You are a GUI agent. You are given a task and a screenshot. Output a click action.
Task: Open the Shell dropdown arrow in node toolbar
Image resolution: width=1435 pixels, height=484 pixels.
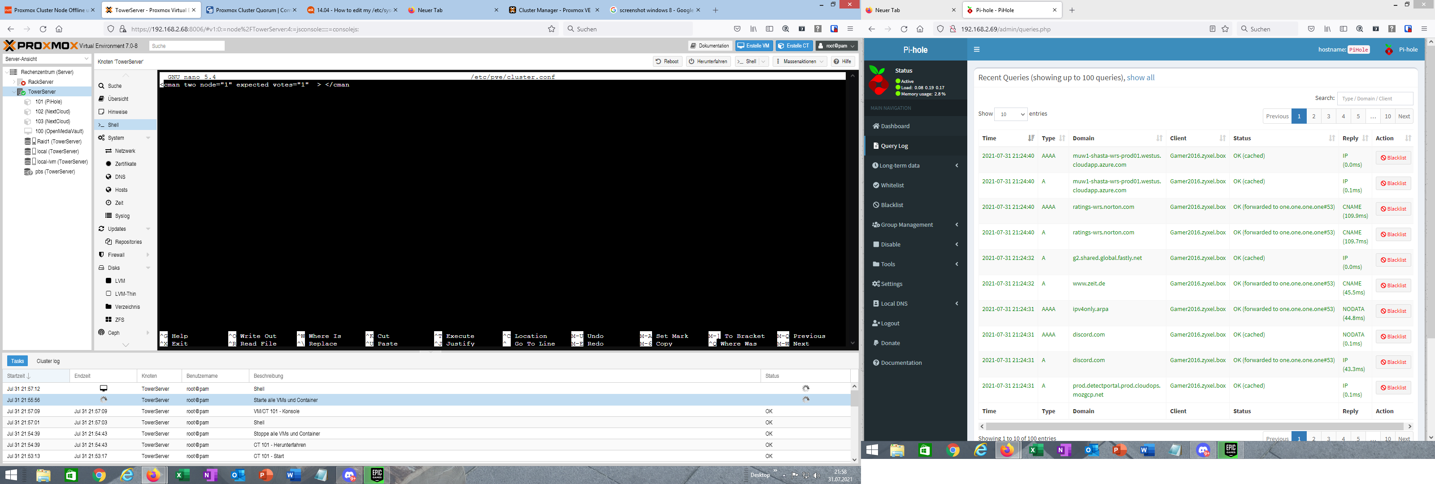(764, 61)
